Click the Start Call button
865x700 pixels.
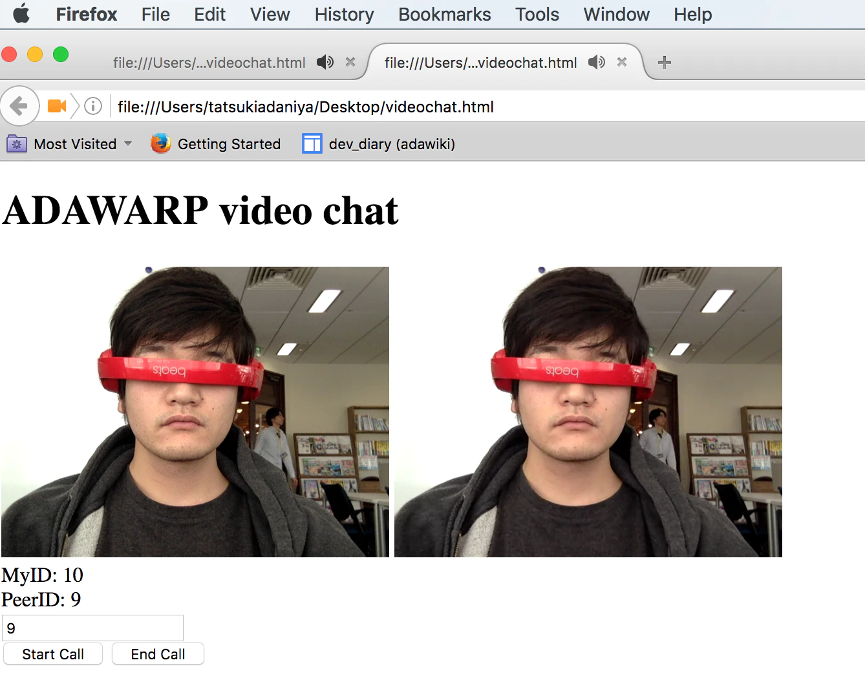pyautogui.click(x=53, y=654)
